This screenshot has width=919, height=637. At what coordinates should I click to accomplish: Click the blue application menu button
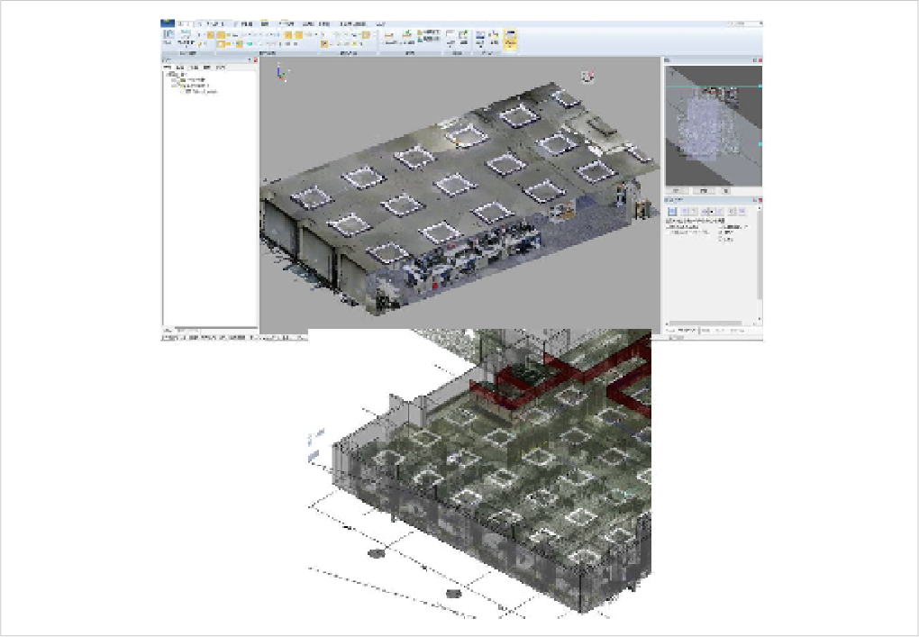(x=167, y=23)
